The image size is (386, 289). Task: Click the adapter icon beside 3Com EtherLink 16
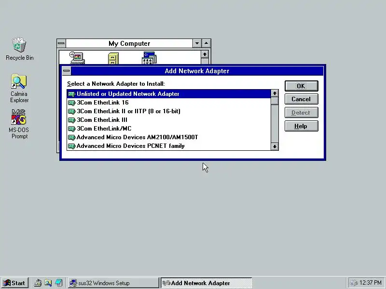71,103
